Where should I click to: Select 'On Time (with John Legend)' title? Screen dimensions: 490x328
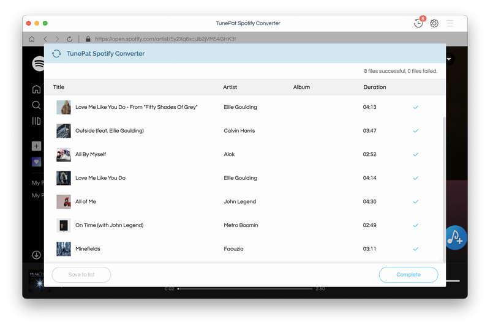click(x=110, y=225)
